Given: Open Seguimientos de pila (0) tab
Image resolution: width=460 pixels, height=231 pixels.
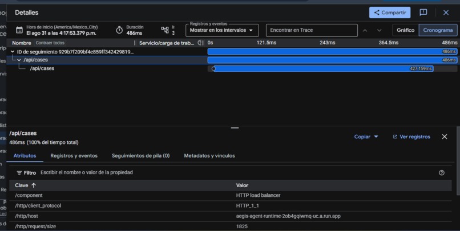Looking at the screenshot, I should [140, 155].
